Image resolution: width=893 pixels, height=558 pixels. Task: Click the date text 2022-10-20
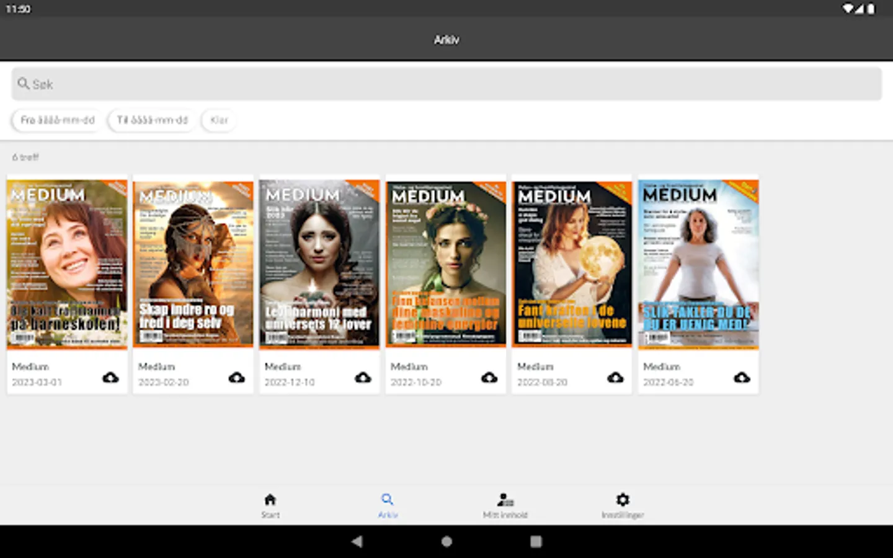416,383
